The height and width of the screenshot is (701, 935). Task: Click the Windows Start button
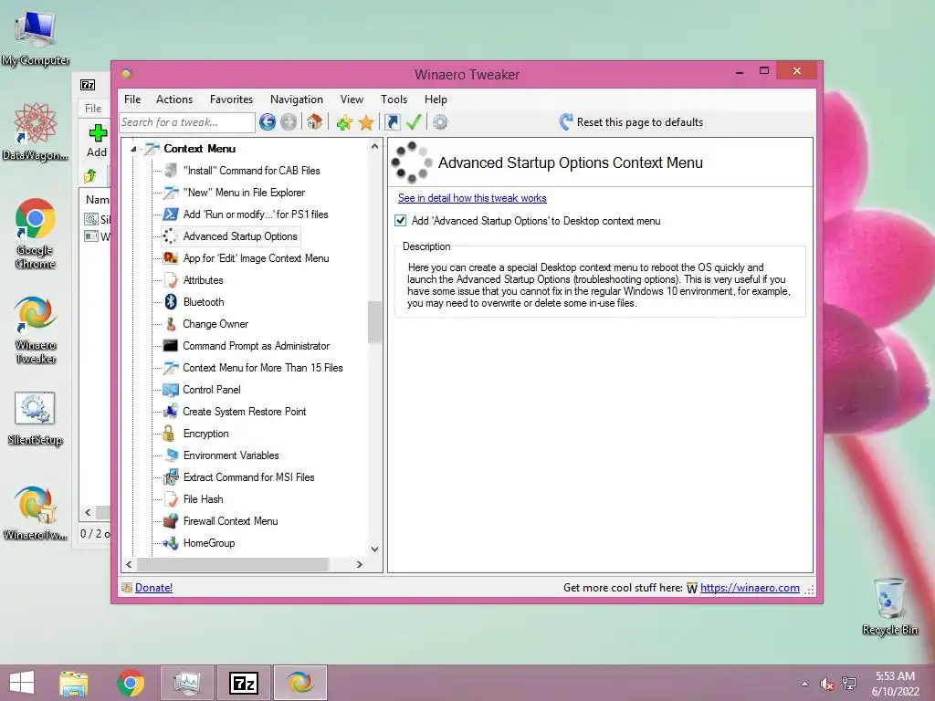pos(22,683)
